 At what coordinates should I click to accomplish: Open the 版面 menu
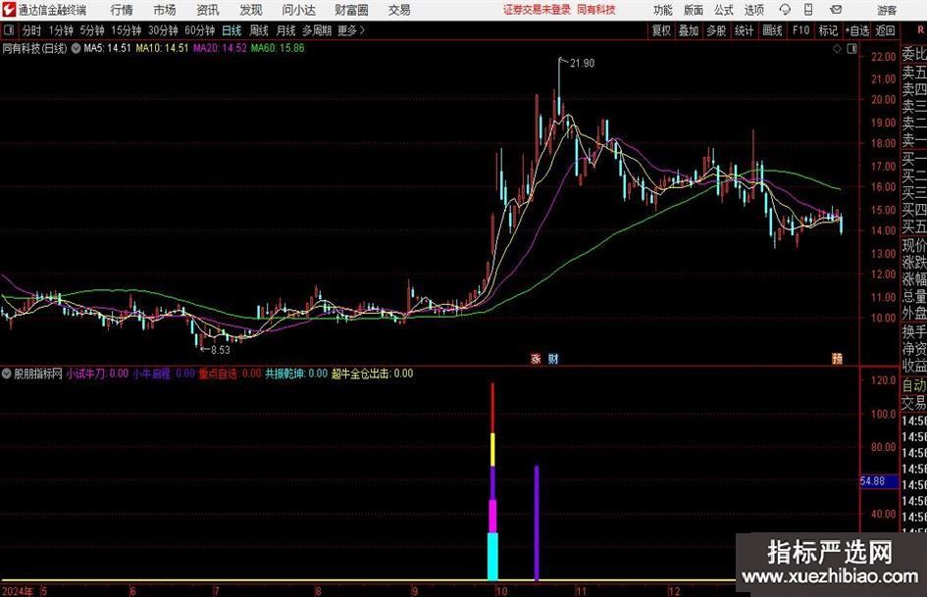pos(694,10)
